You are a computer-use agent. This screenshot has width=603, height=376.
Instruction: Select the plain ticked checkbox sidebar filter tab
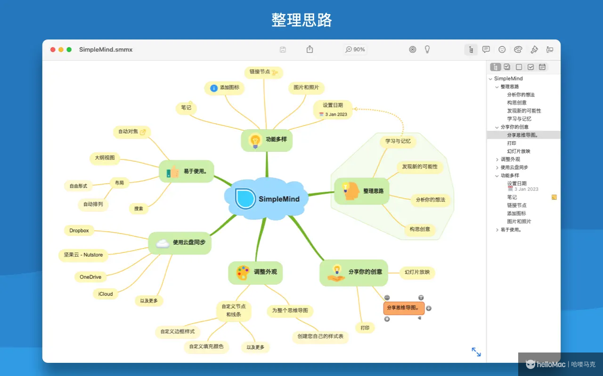click(x=530, y=67)
